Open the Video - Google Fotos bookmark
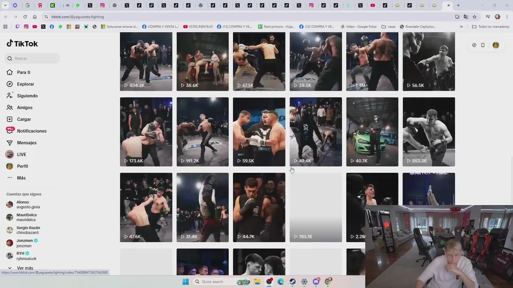The height and width of the screenshot is (288, 513). coord(359,27)
